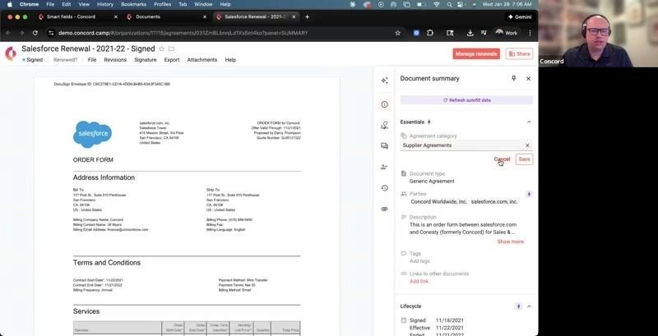The width and height of the screenshot is (658, 336).
Task: Pin the Document summary panel
Action: (x=513, y=78)
